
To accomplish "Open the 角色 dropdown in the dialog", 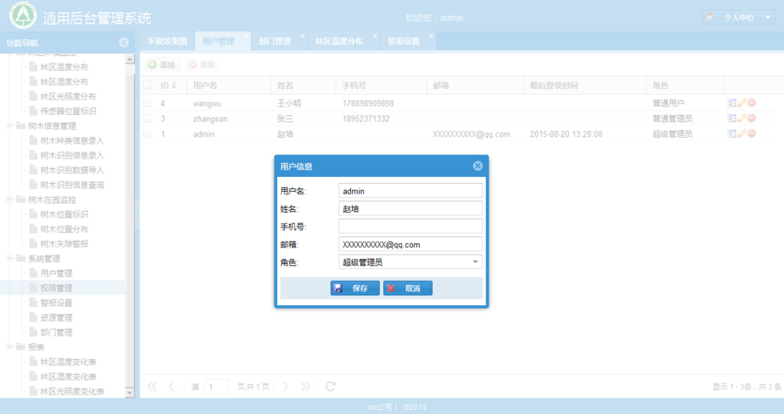I will tap(475, 262).
